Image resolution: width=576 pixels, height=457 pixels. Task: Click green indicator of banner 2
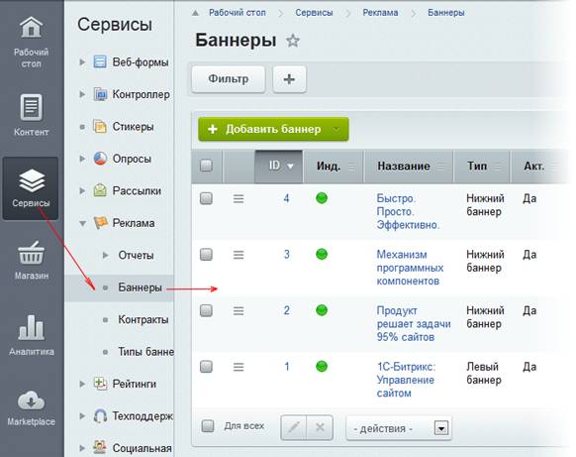pyautogui.click(x=322, y=310)
